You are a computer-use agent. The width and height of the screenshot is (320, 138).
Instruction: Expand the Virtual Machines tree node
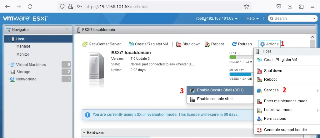pyautogui.click(x=8, y=65)
